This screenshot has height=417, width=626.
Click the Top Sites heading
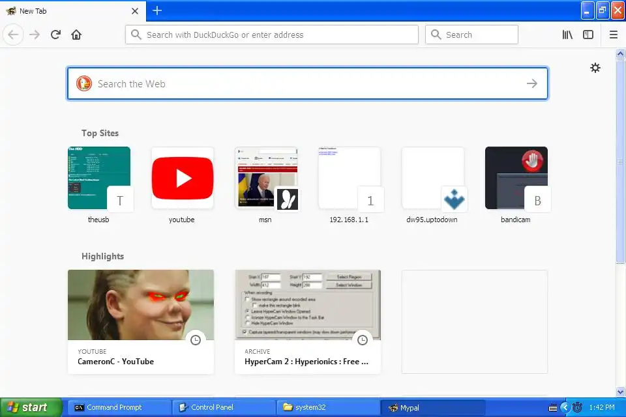pyautogui.click(x=100, y=134)
